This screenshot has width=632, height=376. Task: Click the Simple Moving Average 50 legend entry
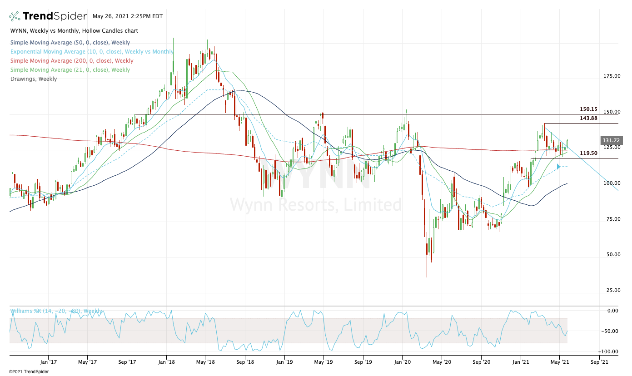[70, 43]
